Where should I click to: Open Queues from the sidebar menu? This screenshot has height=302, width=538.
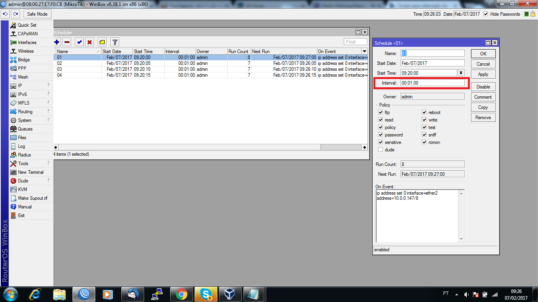point(31,129)
